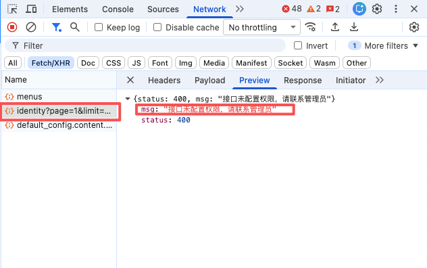Image resolution: width=427 pixels, height=268 pixels.
Task: Select the Network tab
Action: click(209, 9)
